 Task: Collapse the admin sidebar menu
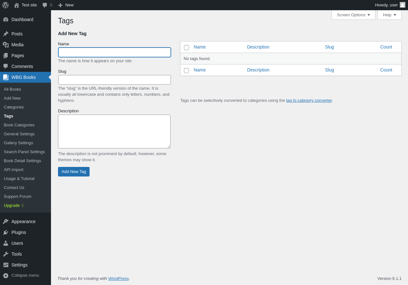[21, 275]
